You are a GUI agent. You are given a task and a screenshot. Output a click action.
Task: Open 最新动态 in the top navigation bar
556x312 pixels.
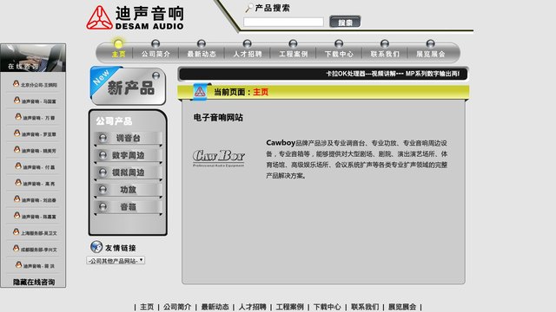point(202,54)
